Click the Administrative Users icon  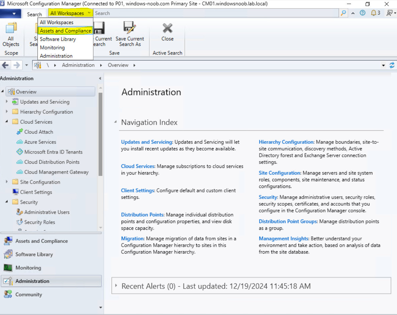19,212
